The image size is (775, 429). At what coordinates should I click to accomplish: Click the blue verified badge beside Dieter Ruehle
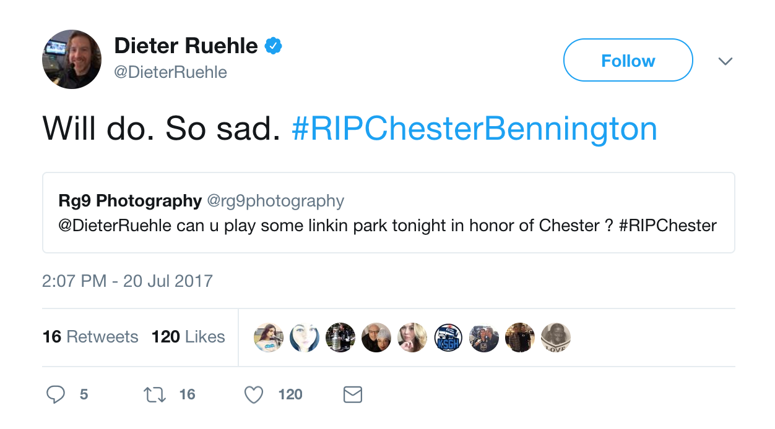coord(274,46)
